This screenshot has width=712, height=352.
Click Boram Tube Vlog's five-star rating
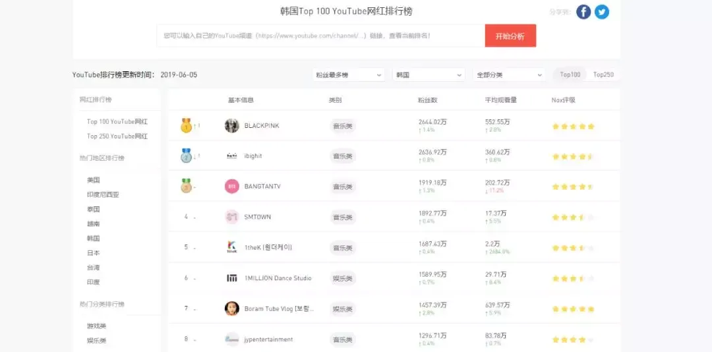tap(573, 309)
